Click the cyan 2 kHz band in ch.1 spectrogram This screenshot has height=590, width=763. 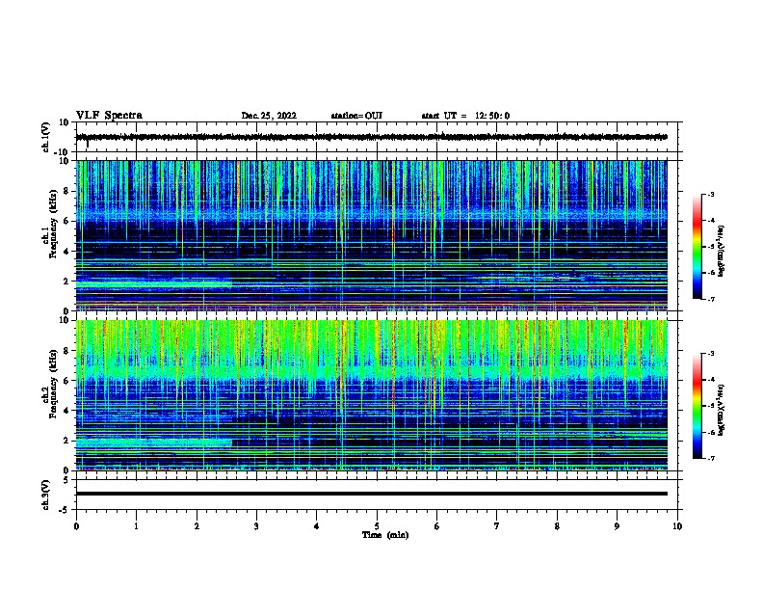click(154, 284)
